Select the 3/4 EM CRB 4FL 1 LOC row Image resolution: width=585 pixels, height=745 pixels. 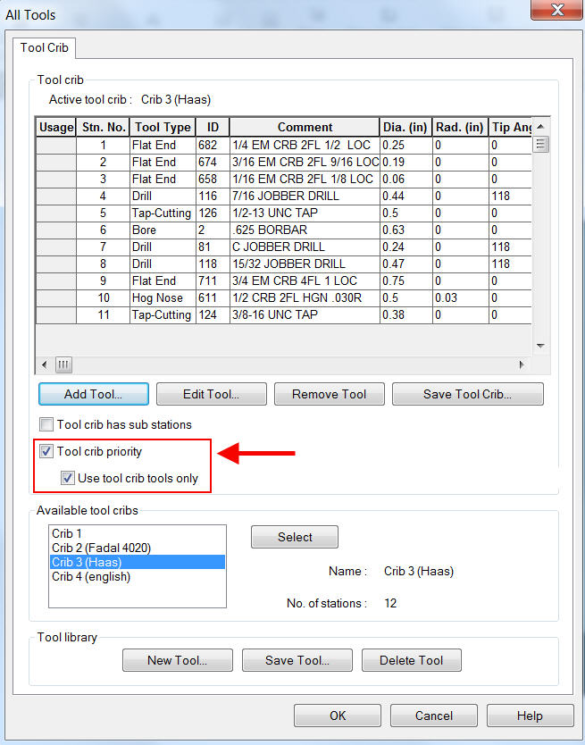[284, 280]
